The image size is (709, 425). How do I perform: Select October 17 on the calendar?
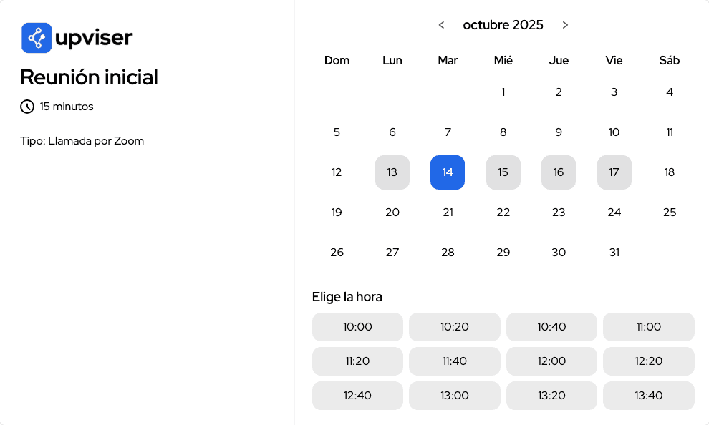point(614,172)
